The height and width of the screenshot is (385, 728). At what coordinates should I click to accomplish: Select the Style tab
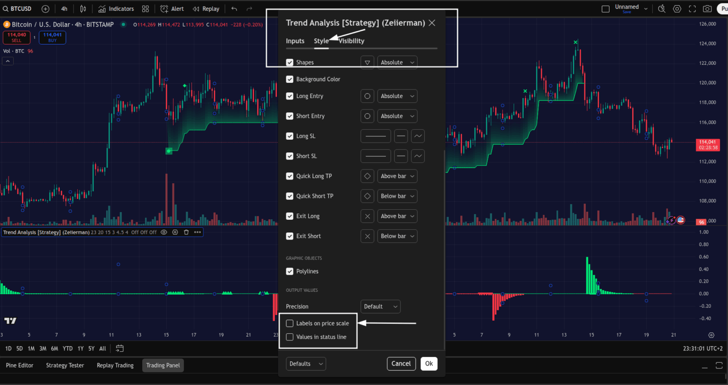pyautogui.click(x=321, y=41)
